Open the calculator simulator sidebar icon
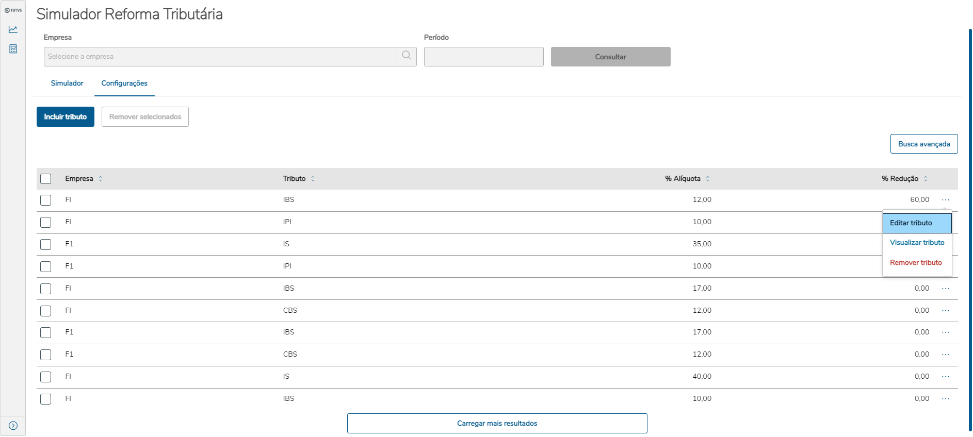This screenshot has width=973, height=437. [x=13, y=49]
